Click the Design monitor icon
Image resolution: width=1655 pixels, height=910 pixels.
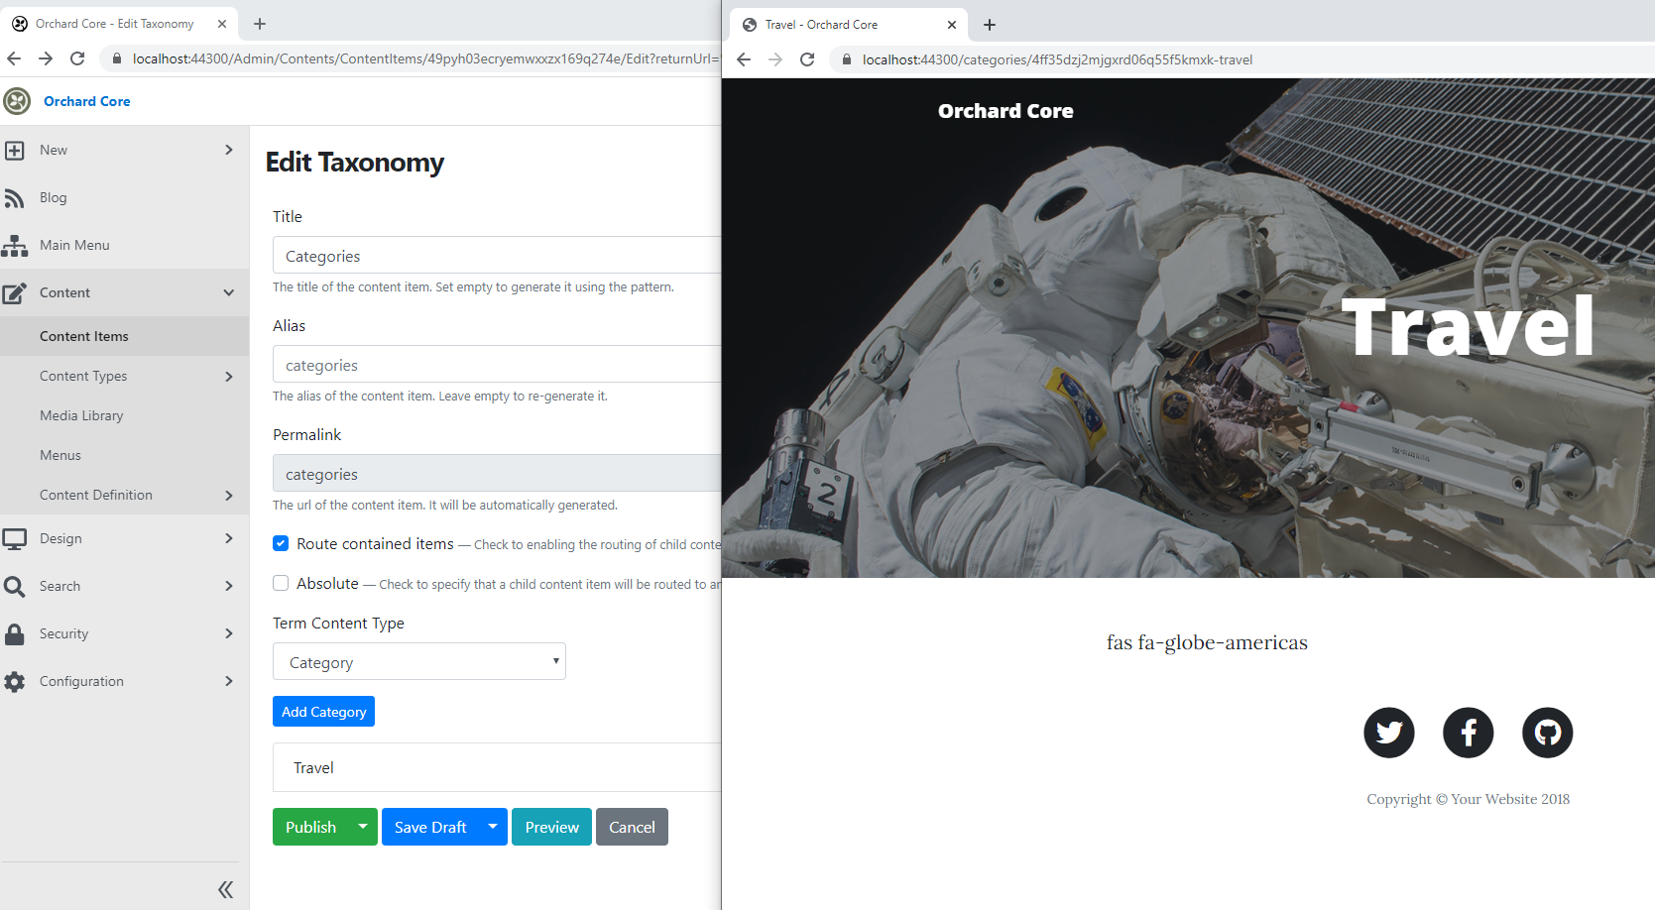(14, 539)
